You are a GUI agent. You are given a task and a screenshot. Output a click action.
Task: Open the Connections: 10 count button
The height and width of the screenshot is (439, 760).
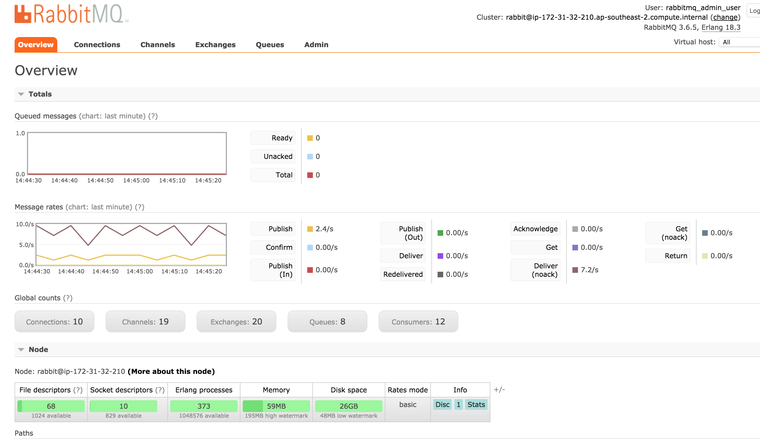click(54, 322)
